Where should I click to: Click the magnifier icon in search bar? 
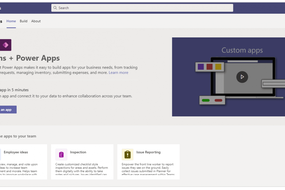point(55,8)
